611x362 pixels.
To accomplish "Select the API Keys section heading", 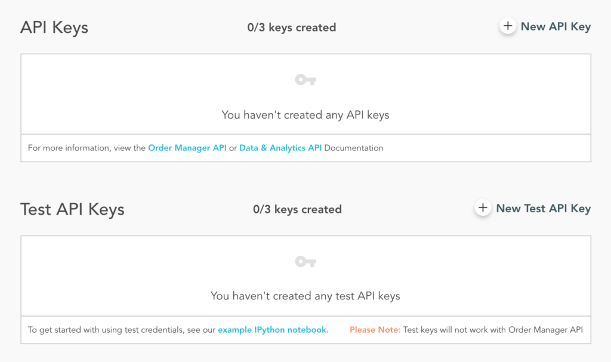I will (54, 27).
